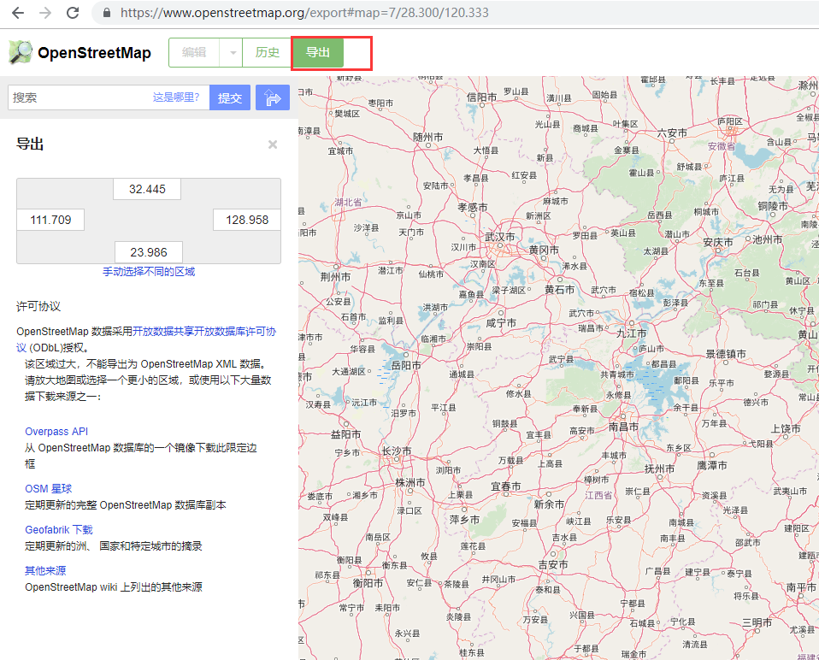
Task: Go forward with the browser forward arrow
Action: pyautogui.click(x=45, y=13)
